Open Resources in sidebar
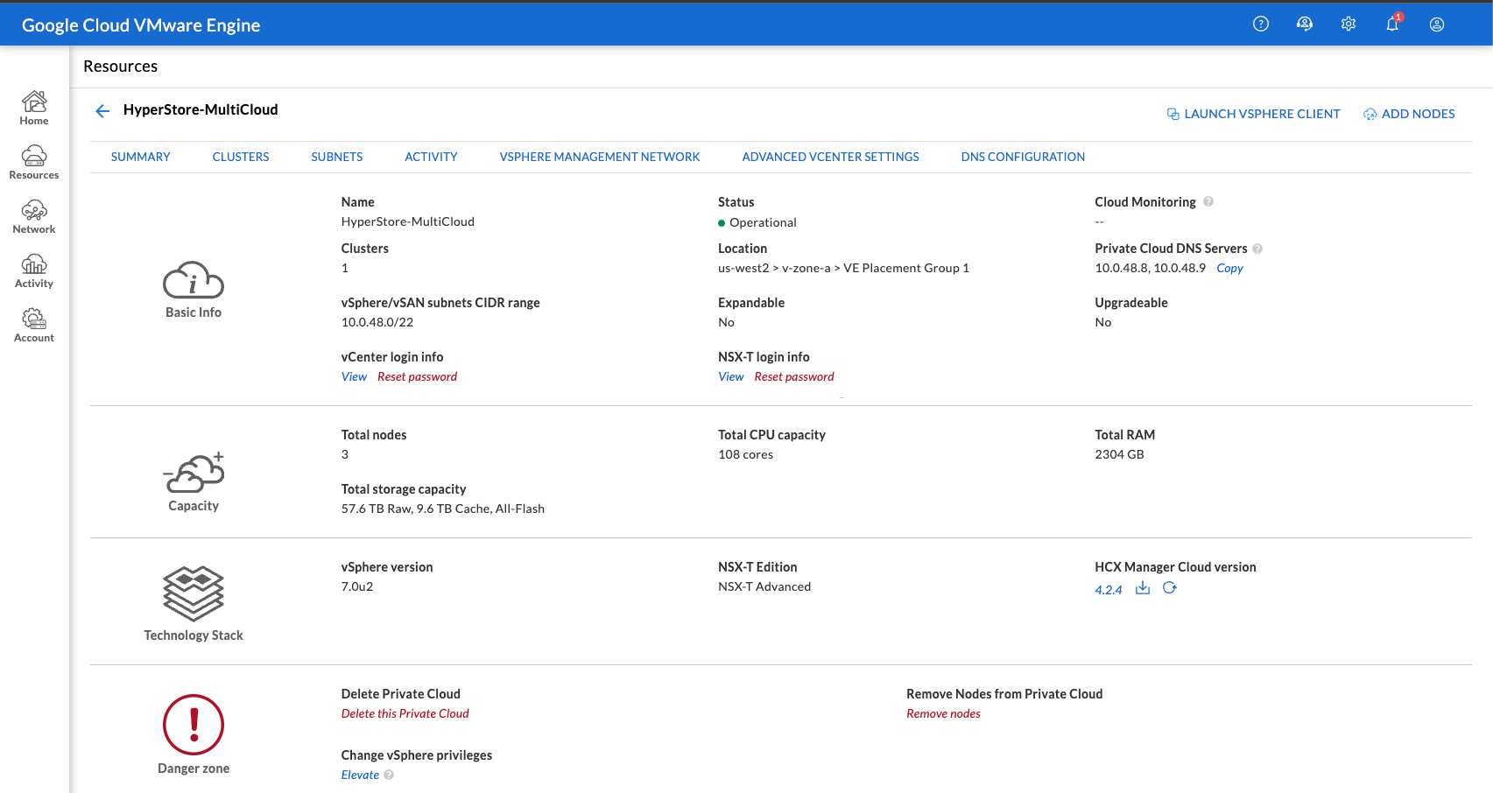This screenshot has width=1493, height=793. coord(34,163)
